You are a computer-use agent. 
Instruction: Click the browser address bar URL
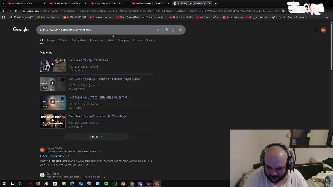(x=153, y=11)
